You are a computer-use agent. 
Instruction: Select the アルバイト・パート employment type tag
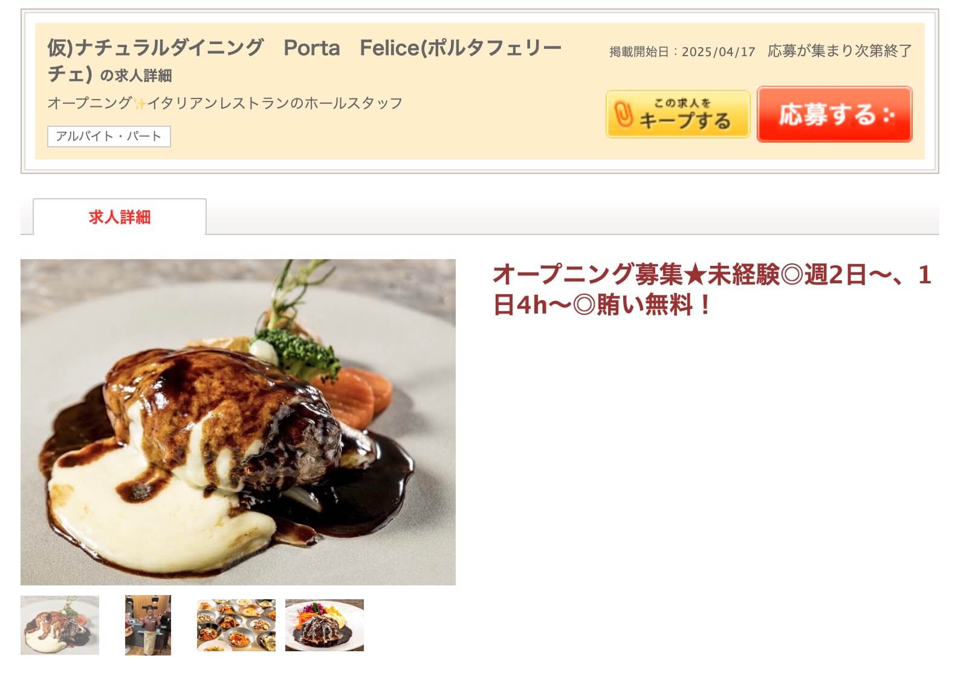point(109,137)
